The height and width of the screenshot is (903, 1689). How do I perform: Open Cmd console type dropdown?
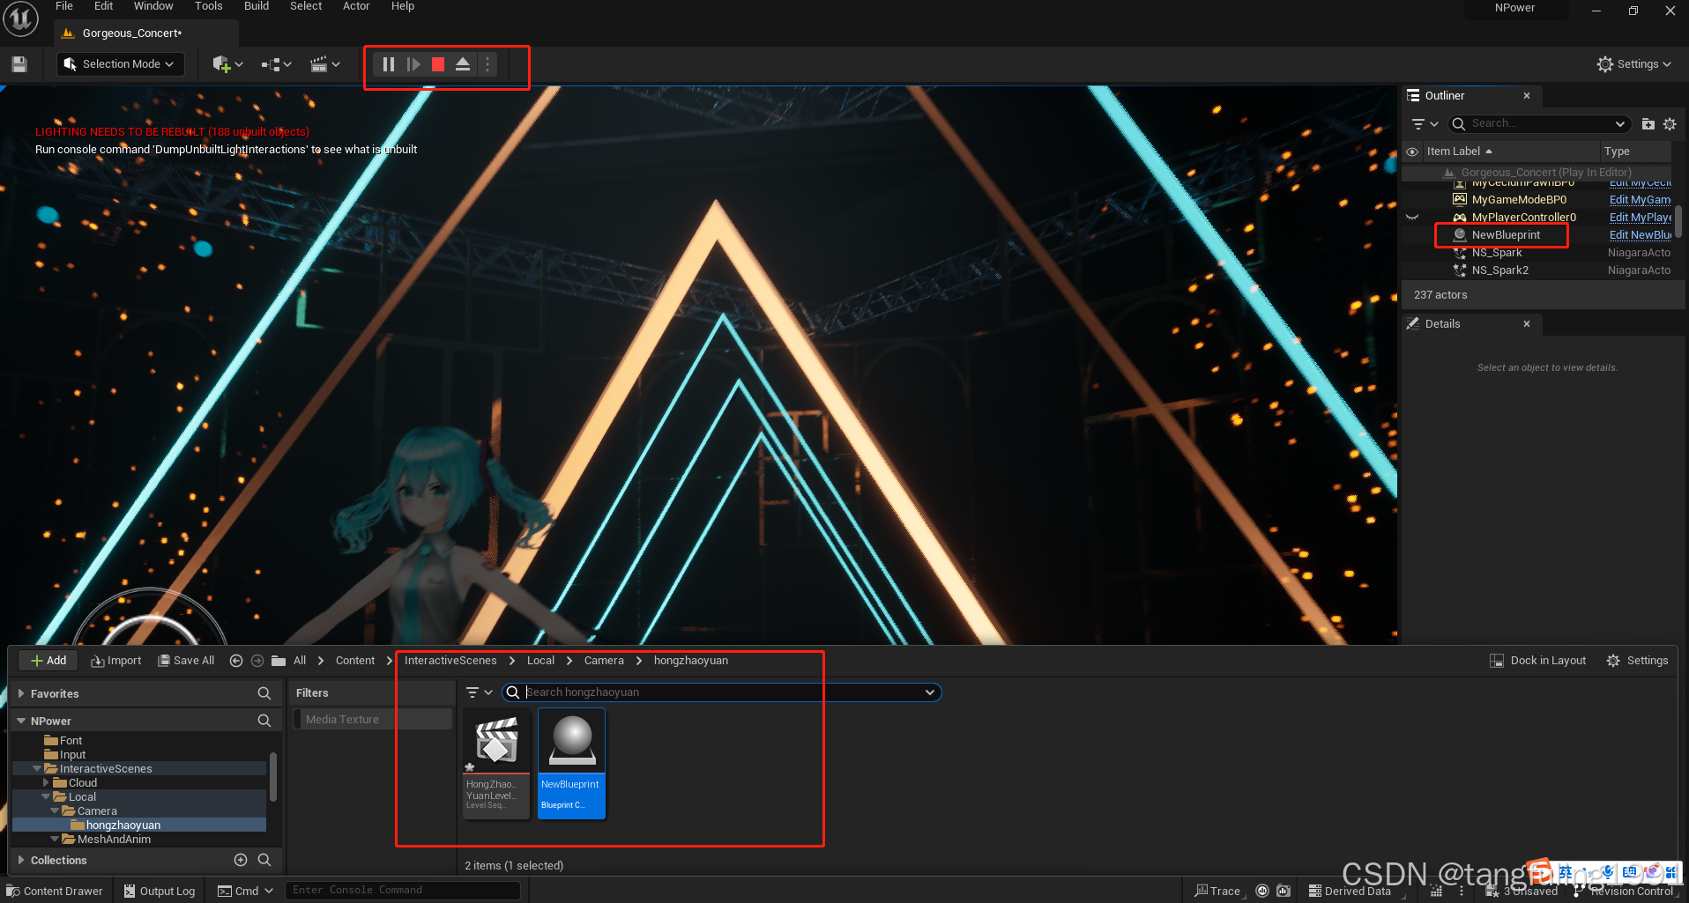(x=246, y=891)
